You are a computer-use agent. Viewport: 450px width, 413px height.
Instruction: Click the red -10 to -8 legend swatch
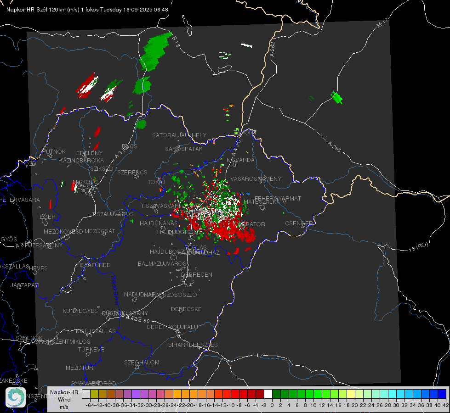pos(235,394)
